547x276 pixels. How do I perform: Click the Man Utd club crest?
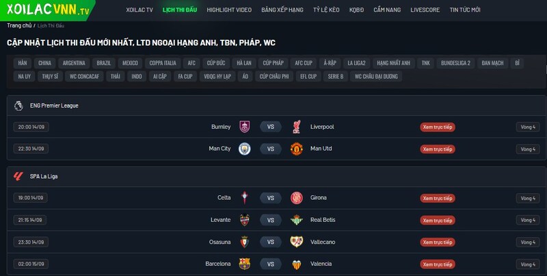(x=296, y=149)
